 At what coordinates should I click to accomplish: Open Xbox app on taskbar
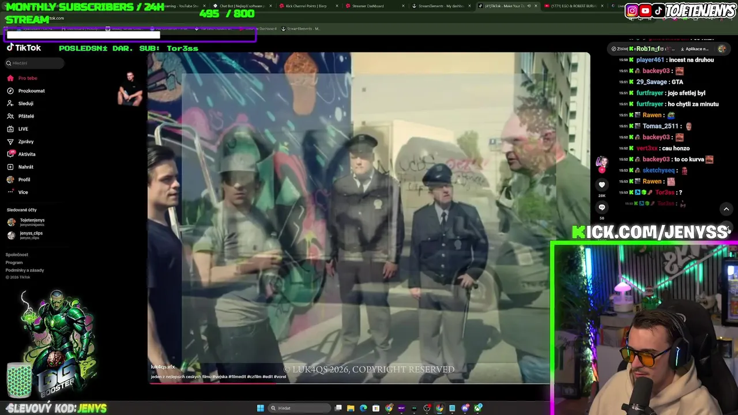478,408
